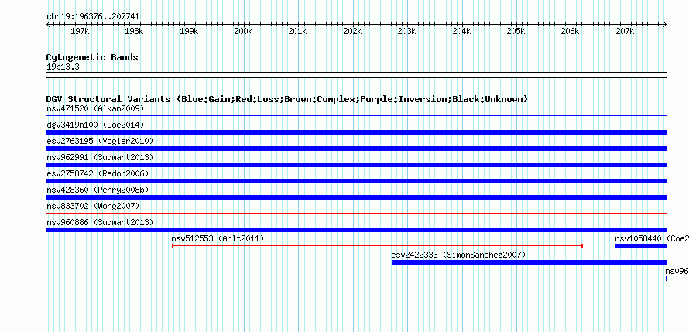
Task: Click the 200k ruler position
Action: click(x=243, y=32)
